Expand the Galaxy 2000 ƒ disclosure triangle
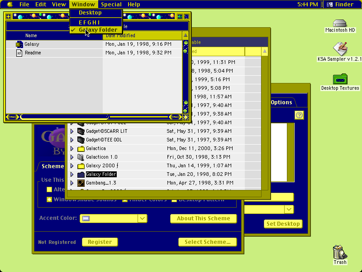Viewport: 362px width, 272px height. click(x=72, y=165)
